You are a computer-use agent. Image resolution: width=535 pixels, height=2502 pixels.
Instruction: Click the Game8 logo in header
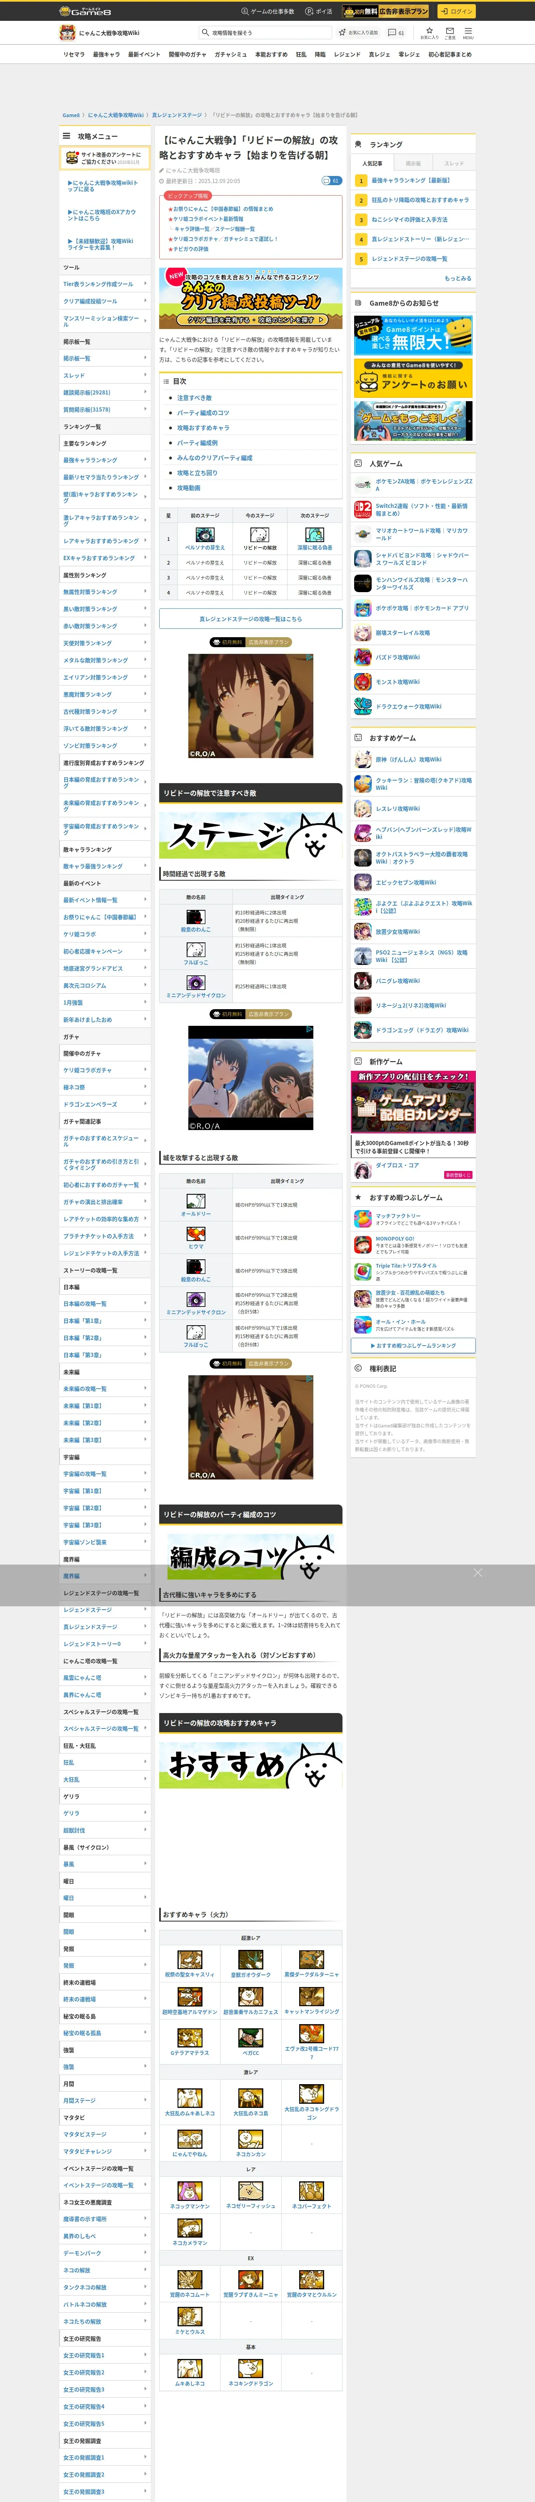click(x=85, y=12)
